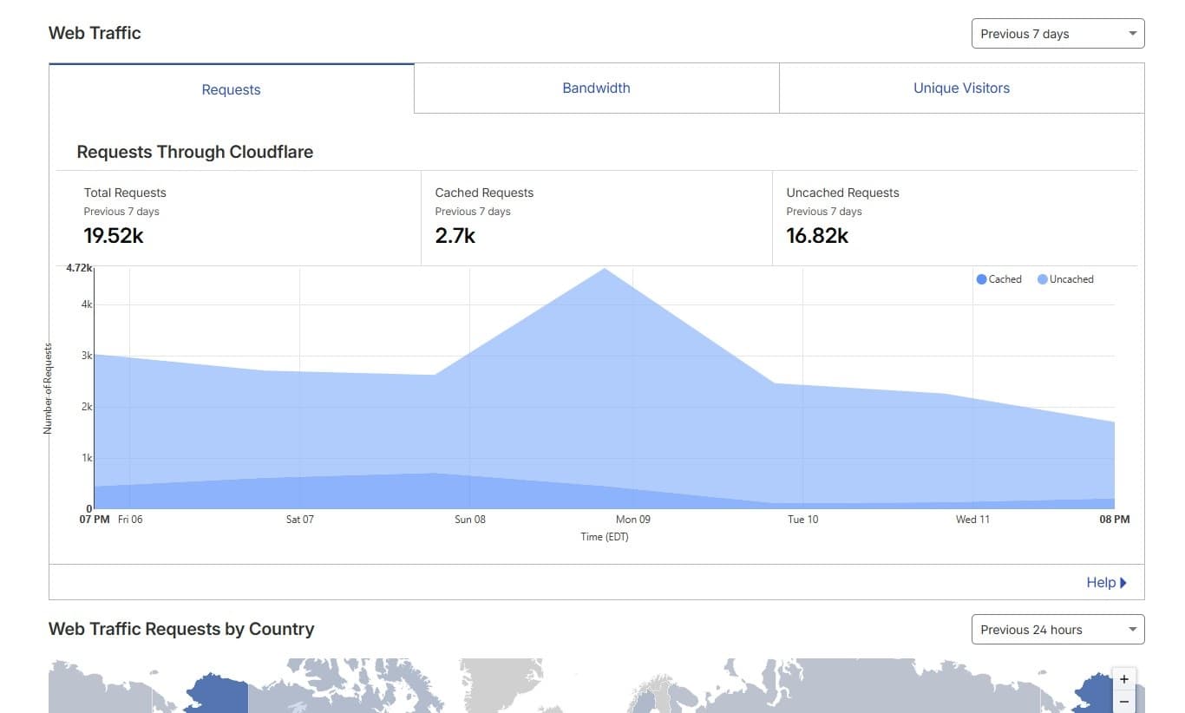The image size is (1185, 713).
Task: Open the Previous 24 hours dropdown
Action: pyautogui.click(x=1057, y=630)
